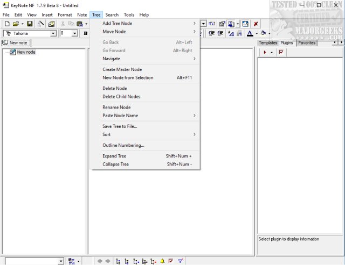Screen dimensions: 345x265
Task: Click the font color A icon
Action: tap(250, 33)
